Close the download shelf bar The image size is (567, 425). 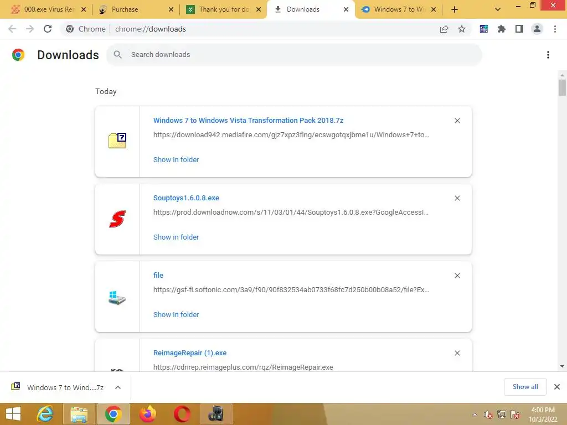coord(557,387)
